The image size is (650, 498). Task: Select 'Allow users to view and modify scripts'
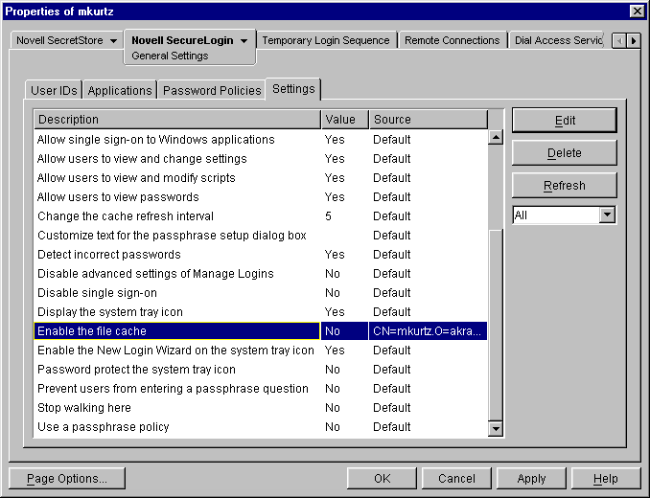261,178
